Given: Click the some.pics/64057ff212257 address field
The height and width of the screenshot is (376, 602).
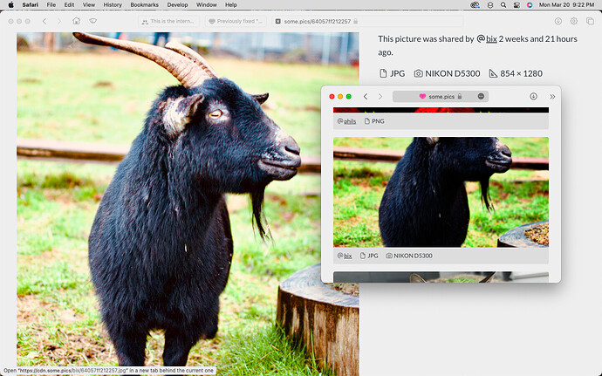Looking at the screenshot, I should [x=367, y=21].
